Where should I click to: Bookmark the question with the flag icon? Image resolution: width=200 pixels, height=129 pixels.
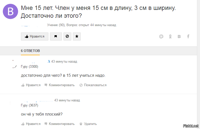56,36
